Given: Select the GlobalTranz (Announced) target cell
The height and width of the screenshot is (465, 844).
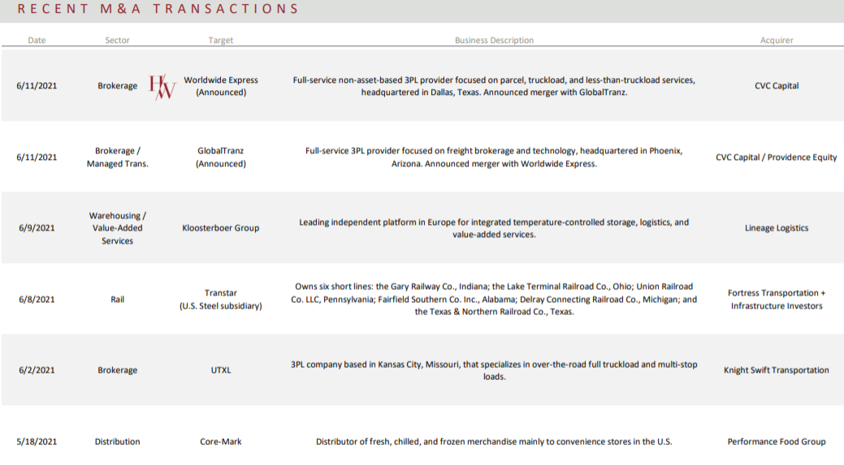Looking at the screenshot, I should click(221, 157).
